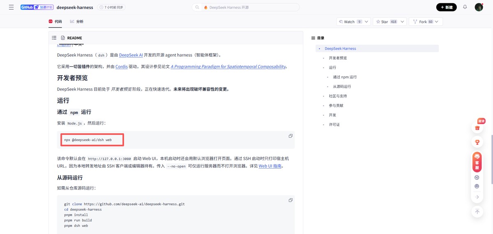Open the Cordis link
This screenshot has height=234, width=493.
[122, 67]
